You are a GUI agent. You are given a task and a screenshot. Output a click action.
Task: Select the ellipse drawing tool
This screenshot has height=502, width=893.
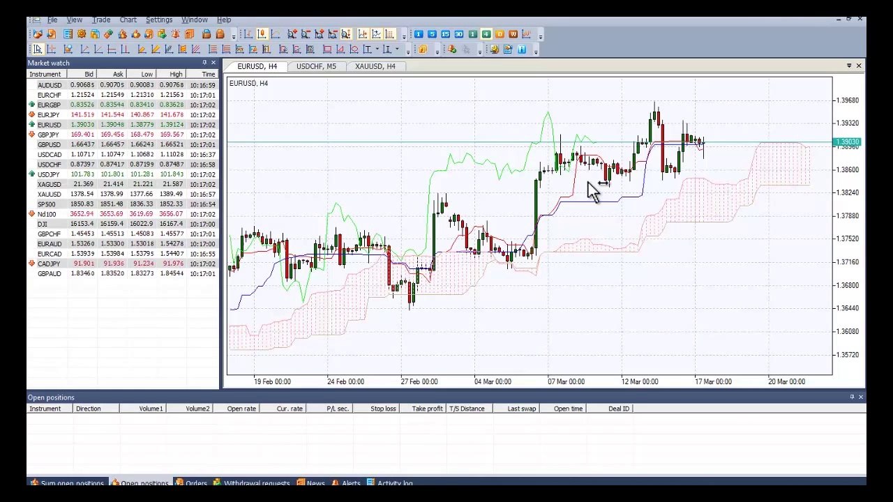354,50
